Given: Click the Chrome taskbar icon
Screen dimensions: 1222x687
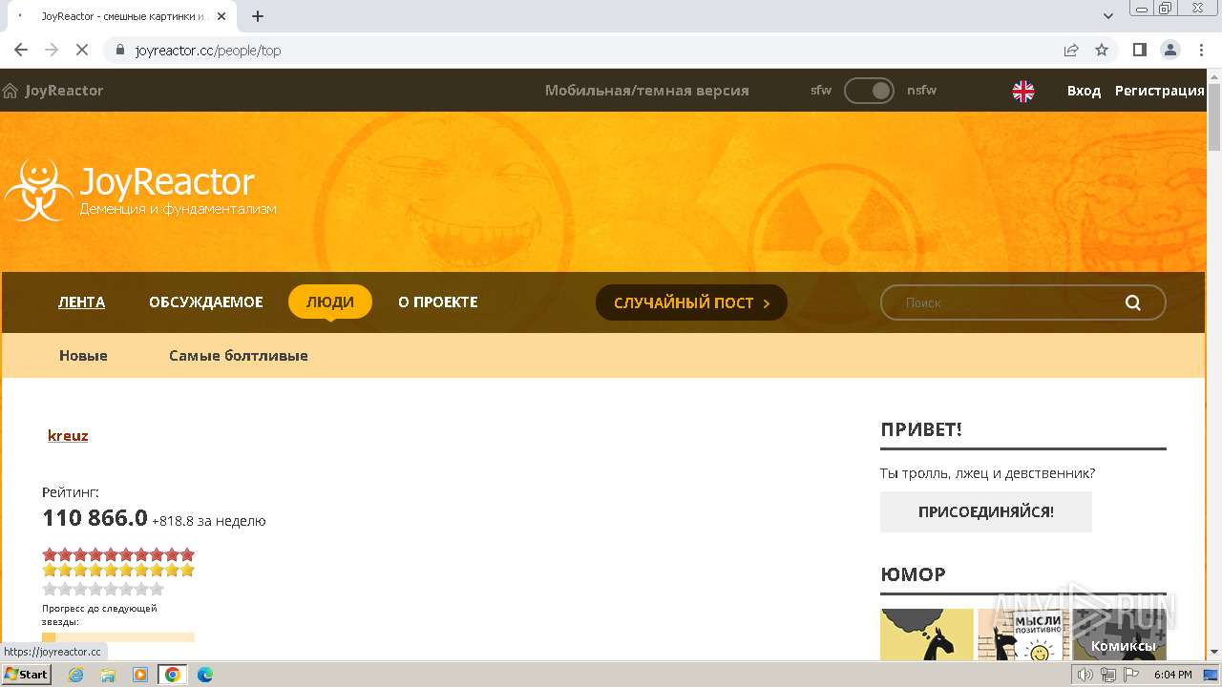Looking at the screenshot, I should click(173, 675).
